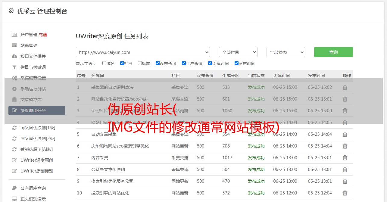Expand the 全部栏目 dropdown
Image resolution: width=387 pixels, height=202 pixels.
tap(238, 52)
